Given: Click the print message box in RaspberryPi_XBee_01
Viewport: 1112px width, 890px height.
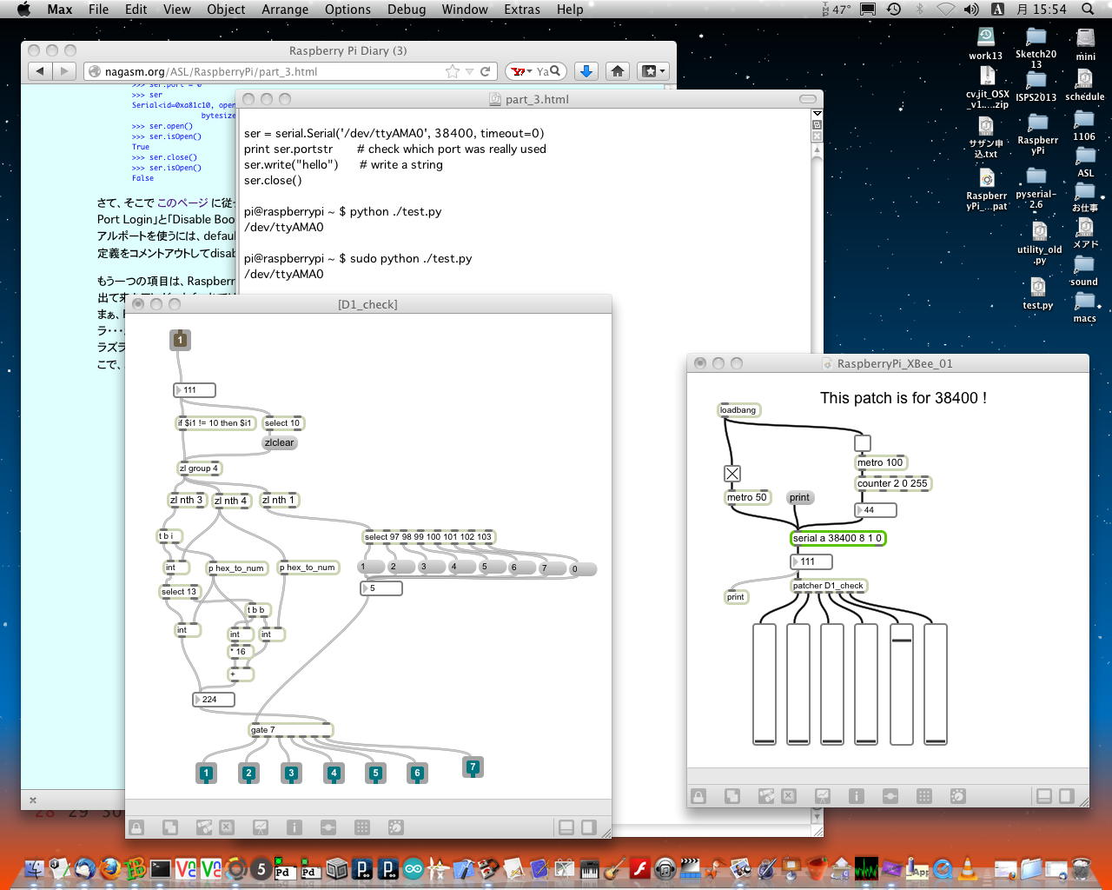Looking at the screenshot, I should pos(799,498).
